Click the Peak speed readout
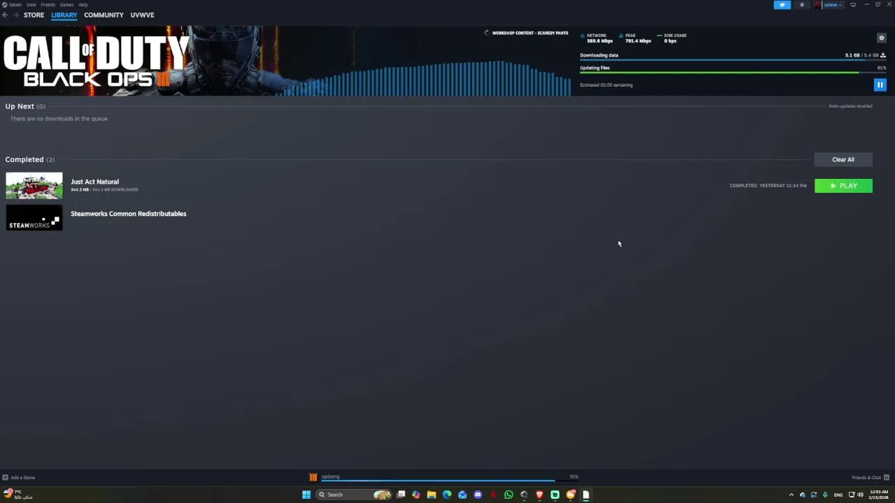 pyautogui.click(x=636, y=38)
